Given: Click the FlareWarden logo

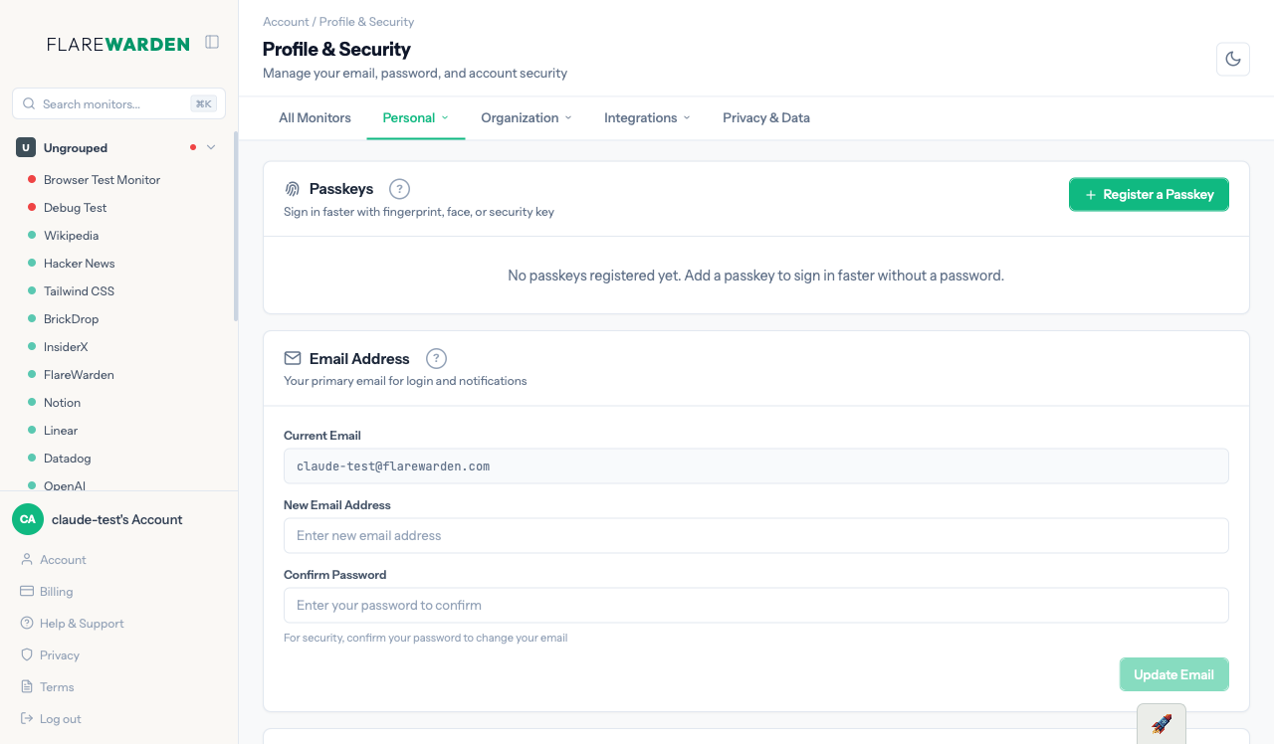Looking at the screenshot, I should (x=117, y=44).
